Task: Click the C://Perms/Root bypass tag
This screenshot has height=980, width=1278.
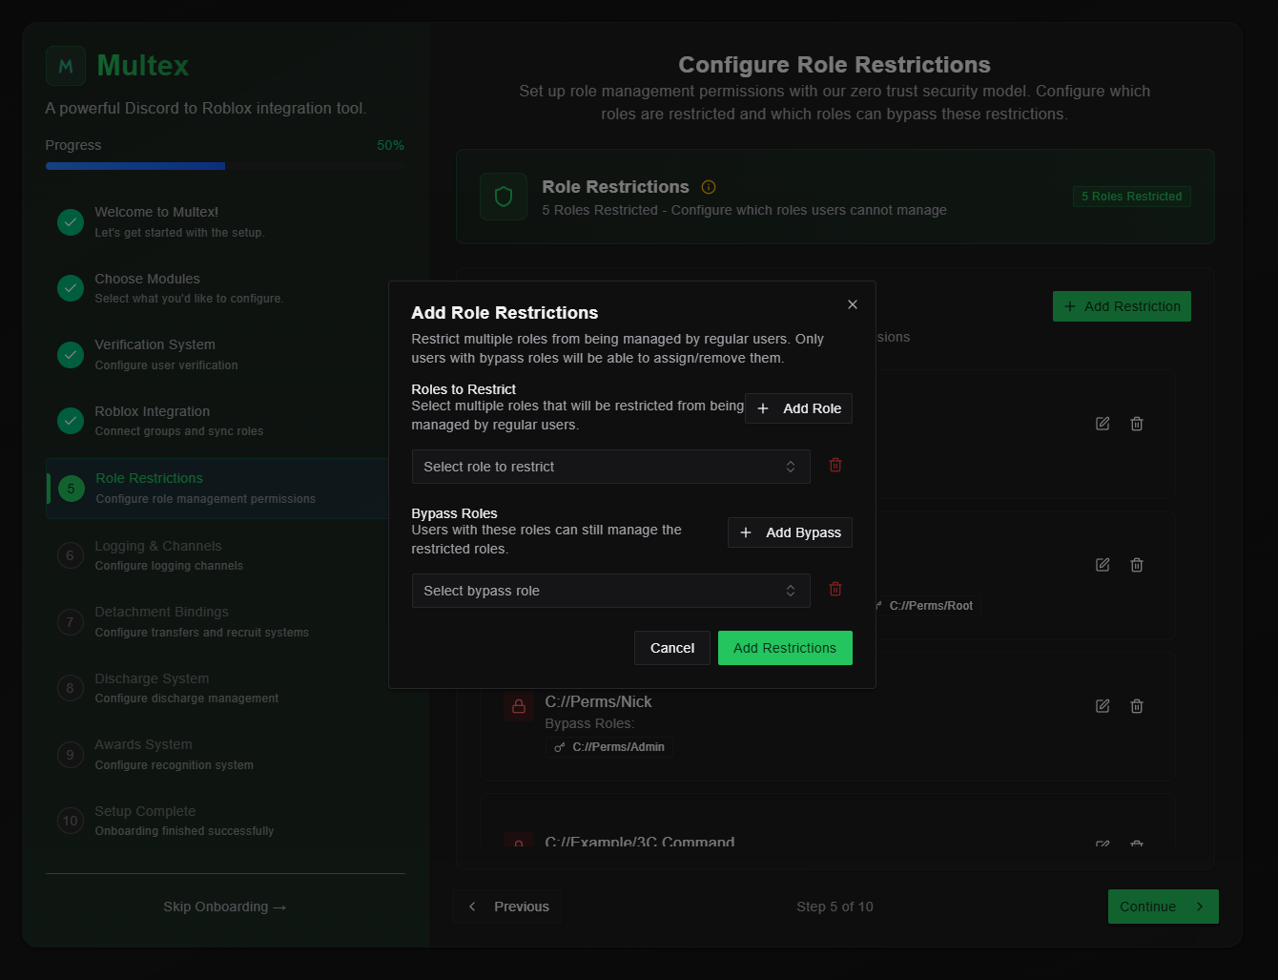Action: [927, 606]
